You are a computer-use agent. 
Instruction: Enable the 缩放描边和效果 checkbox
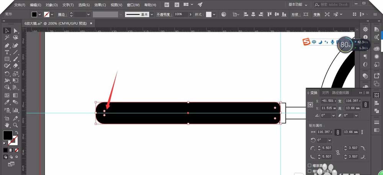point(310,171)
